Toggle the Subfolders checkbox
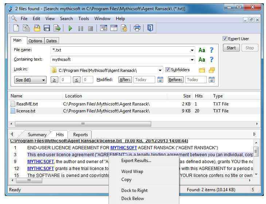Screen dimensions: 266x204 coord(168,70)
